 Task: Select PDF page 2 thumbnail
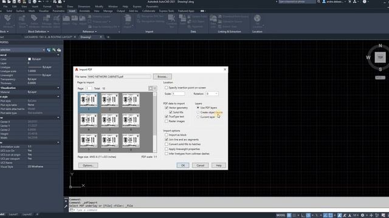tap(109, 101)
